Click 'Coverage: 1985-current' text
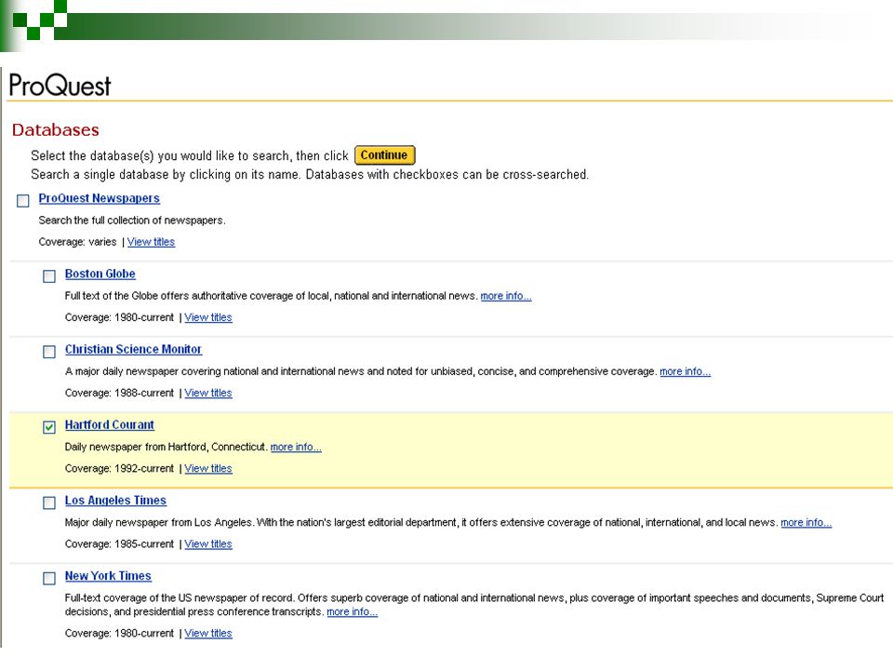 coord(119,543)
